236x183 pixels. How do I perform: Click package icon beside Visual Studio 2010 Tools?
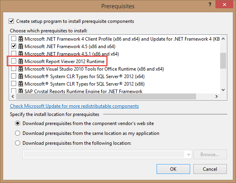(x=21, y=69)
